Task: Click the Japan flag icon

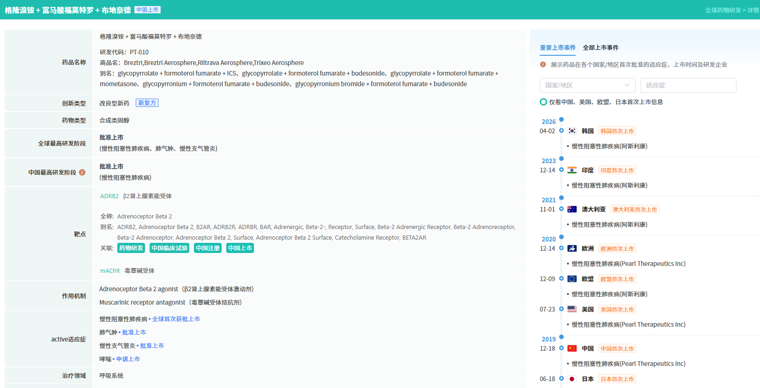Action: (572, 379)
